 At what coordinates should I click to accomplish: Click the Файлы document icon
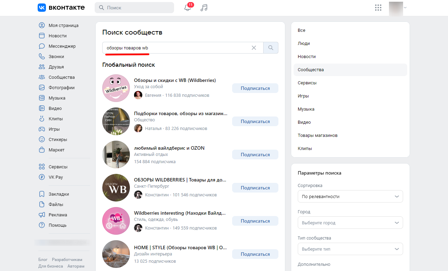point(42,204)
